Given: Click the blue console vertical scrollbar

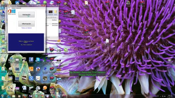Looking at the screenshot, I should tap(45, 42).
